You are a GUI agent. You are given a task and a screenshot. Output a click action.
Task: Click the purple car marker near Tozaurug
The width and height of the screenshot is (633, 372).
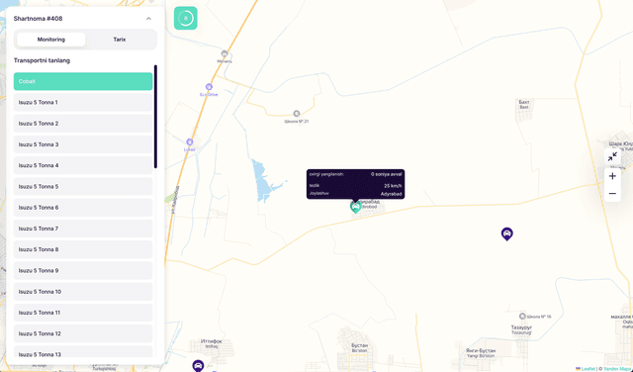pos(507,233)
